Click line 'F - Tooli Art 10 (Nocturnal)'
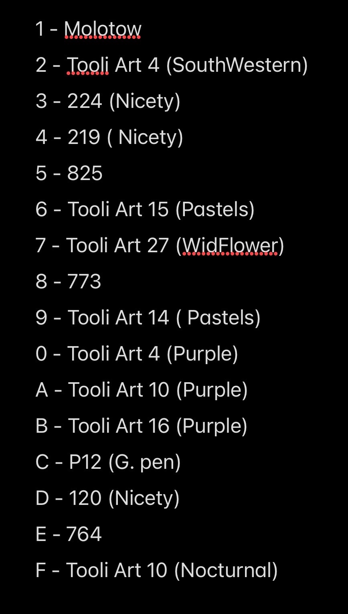This screenshot has height=614, width=348. (x=157, y=570)
